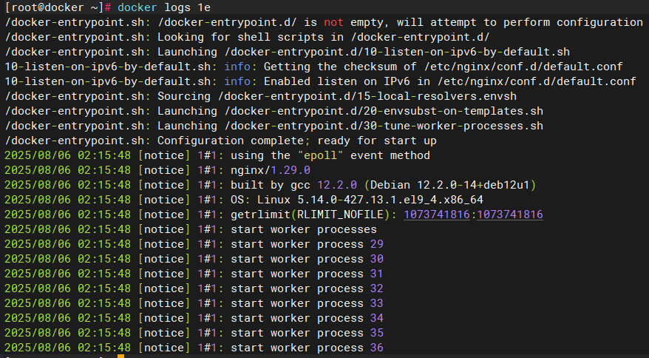
Task: Click second underlined 1073741816 value
Action: (x=509, y=215)
